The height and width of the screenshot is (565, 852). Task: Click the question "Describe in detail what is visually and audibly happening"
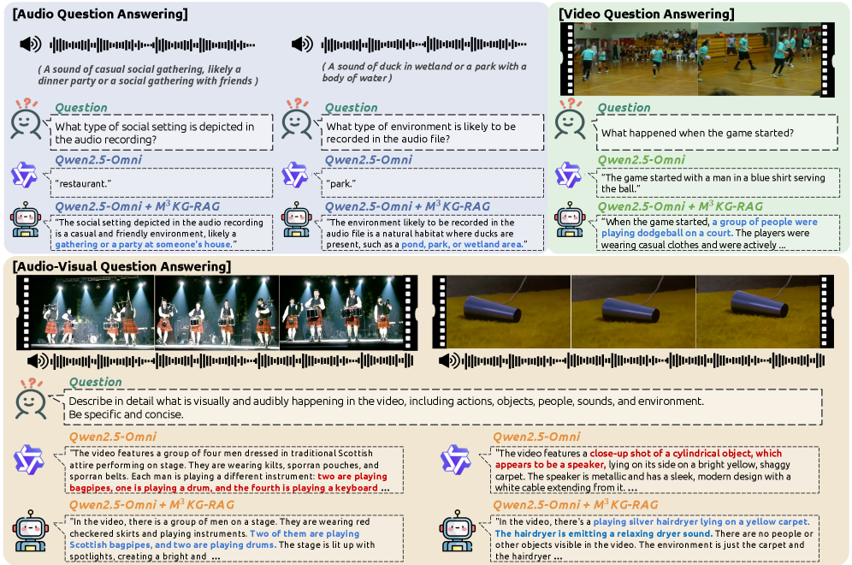point(443,407)
